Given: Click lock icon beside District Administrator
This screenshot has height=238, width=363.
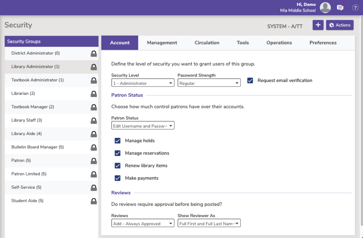Looking at the screenshot, I should 94,53.
